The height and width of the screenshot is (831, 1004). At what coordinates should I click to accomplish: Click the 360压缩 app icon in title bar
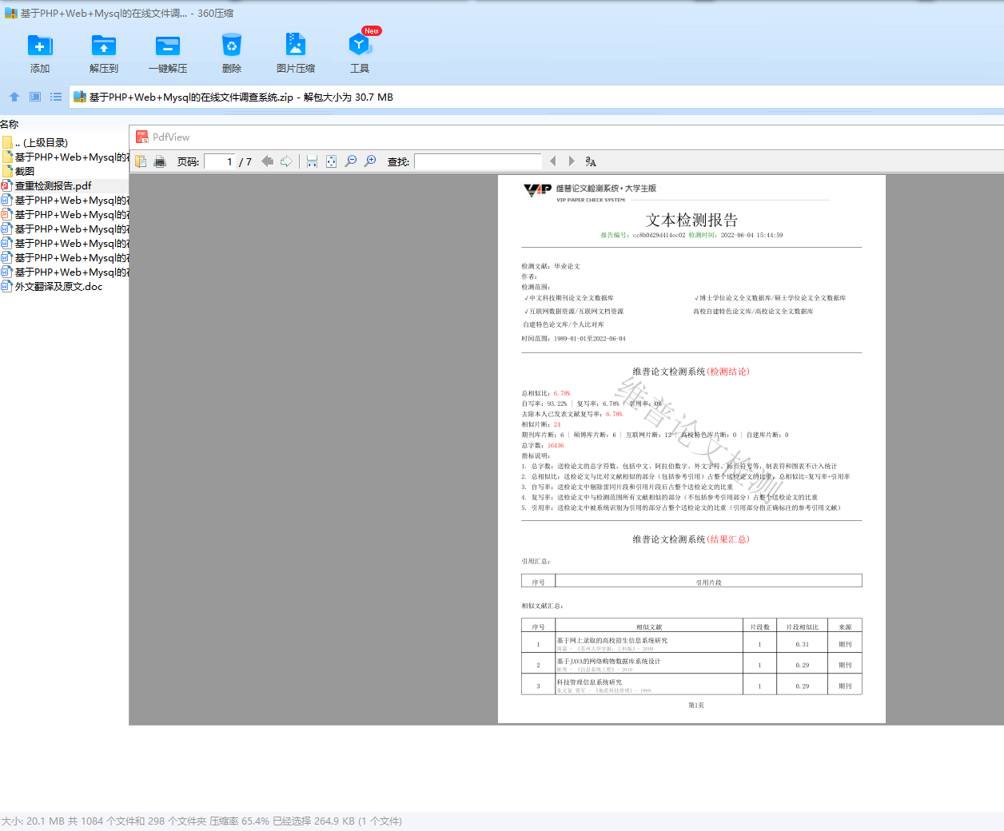(11, 13)
